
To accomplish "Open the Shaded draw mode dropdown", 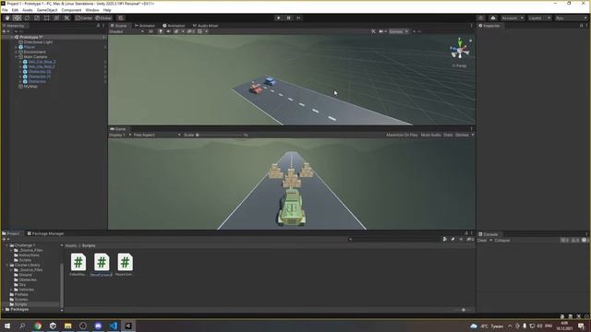I will [x=127, y=31].
